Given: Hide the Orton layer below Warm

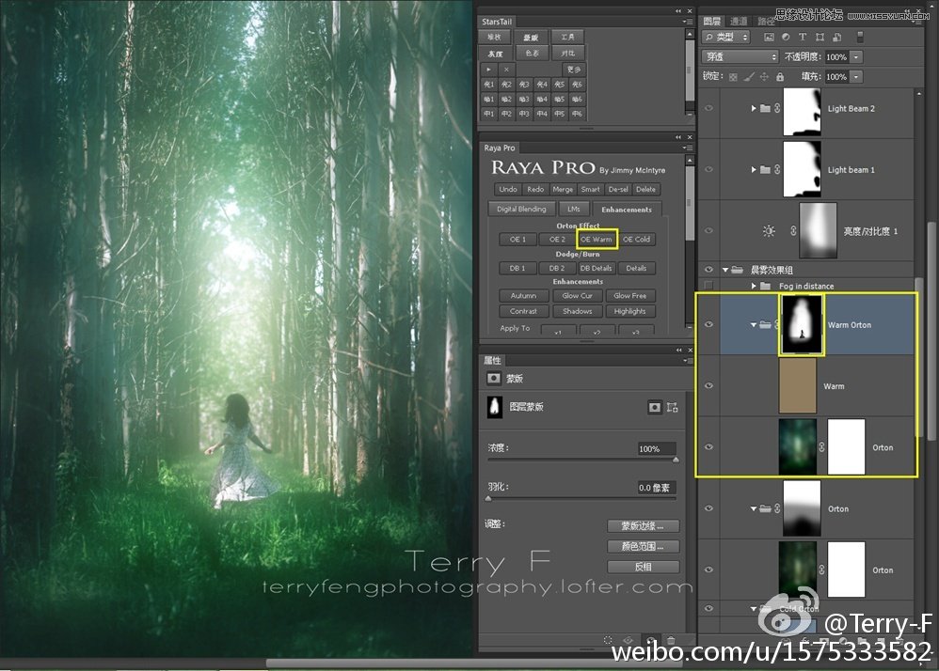Looking at the screenshot, I should [x=709, y=447].
